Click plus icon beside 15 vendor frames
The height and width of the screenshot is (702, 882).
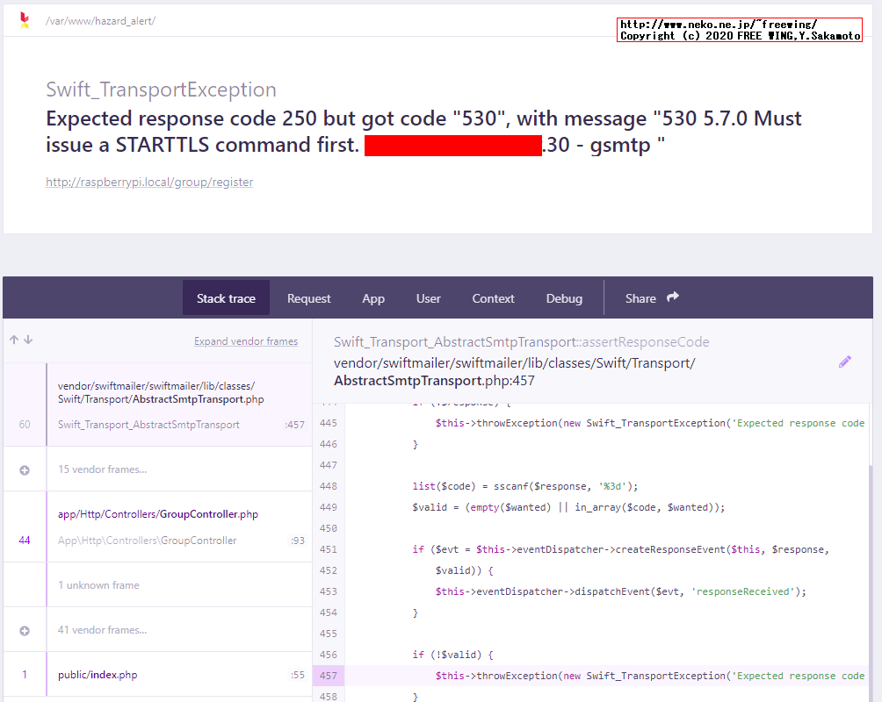tap(24, 469)
